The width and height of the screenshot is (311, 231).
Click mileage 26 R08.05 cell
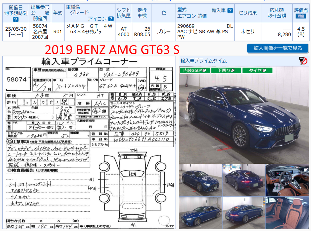click(142, 32)
